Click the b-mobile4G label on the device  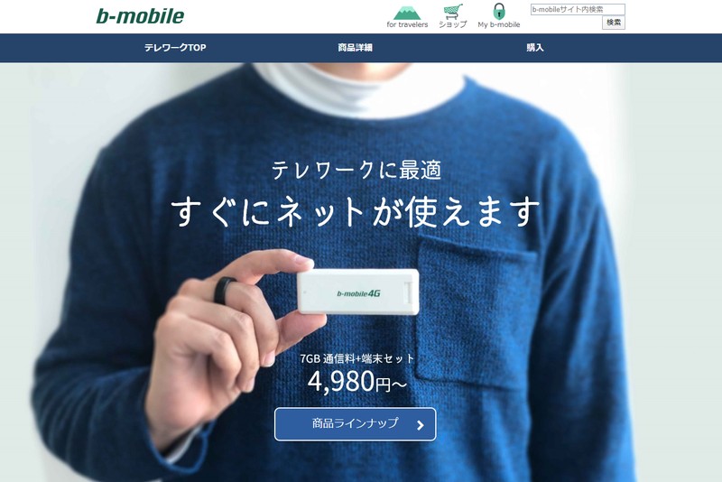pos(358,293)
